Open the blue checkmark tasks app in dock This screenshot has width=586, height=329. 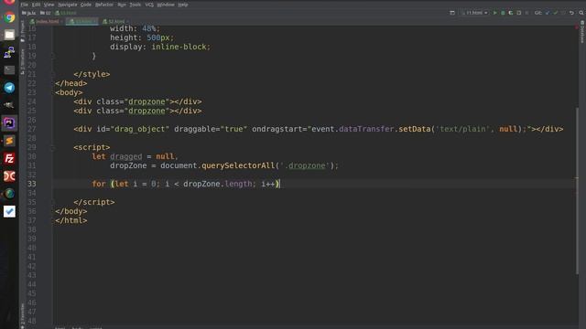coord(9,211)
